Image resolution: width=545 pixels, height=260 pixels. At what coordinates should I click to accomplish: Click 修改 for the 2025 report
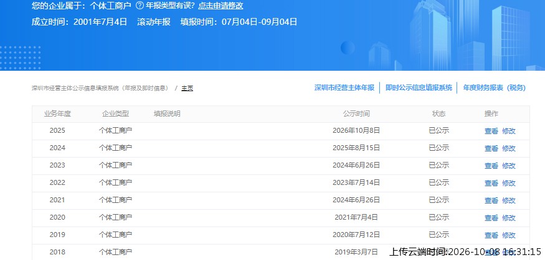pos(508,131)
